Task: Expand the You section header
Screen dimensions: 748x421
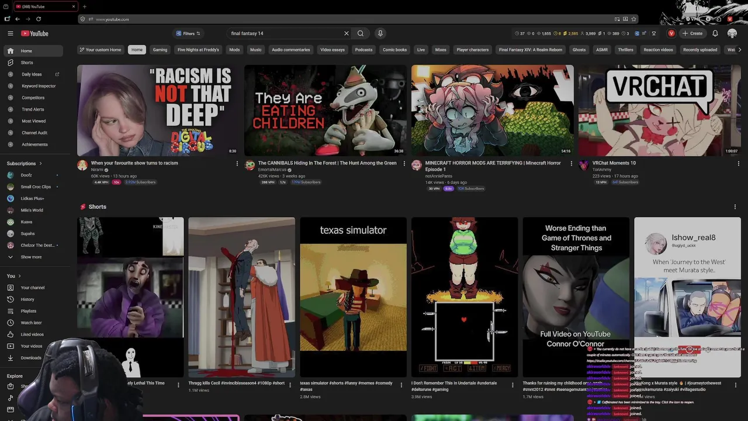Action: [13, 276]
